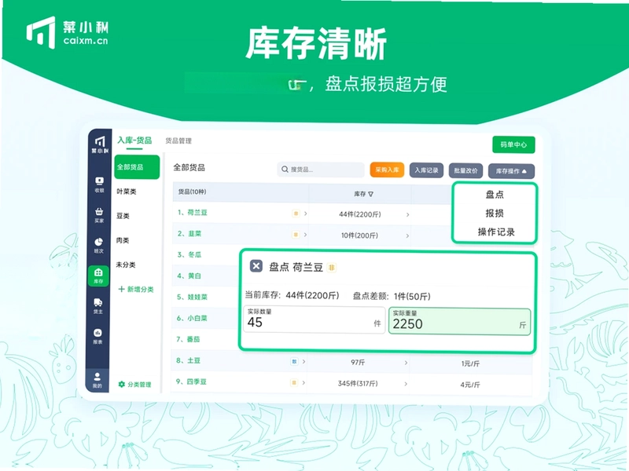Click the product name 小白菜
The image size is (629, 471).
pyautogui.click(x=197, y=318)
